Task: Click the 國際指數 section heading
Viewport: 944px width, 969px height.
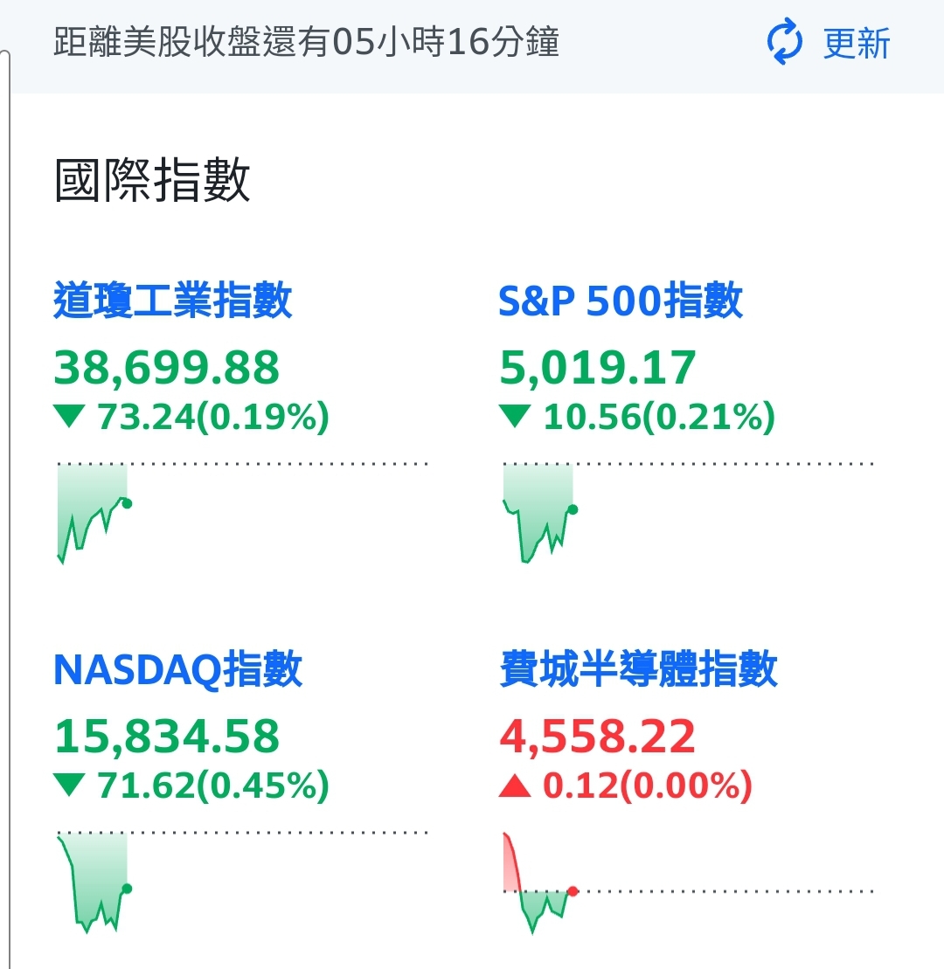Action: (x=152, y=180)
